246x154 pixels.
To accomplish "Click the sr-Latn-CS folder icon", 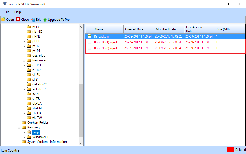I will (x=29, y=84).
